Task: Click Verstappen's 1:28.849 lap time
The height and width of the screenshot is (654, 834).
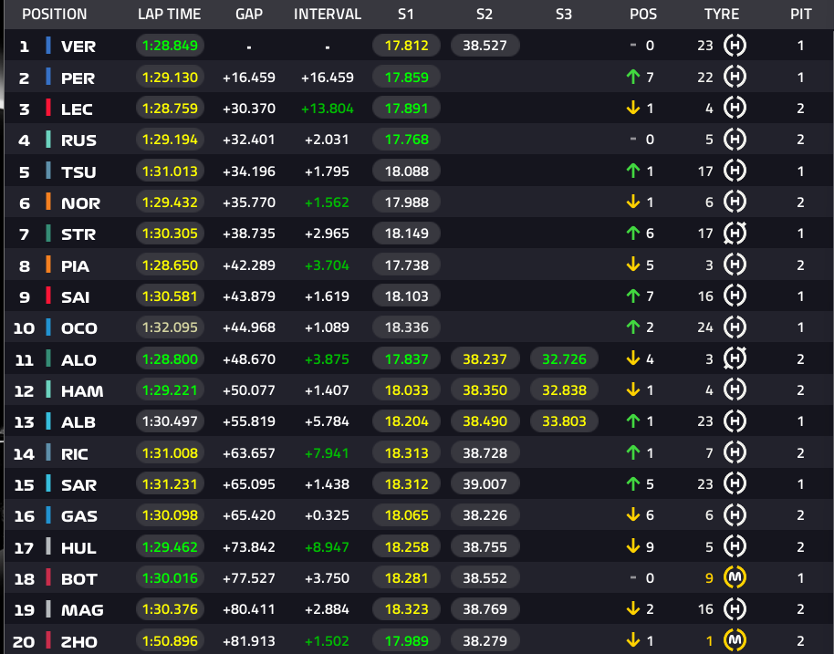Action: click(x=171, y=46)
